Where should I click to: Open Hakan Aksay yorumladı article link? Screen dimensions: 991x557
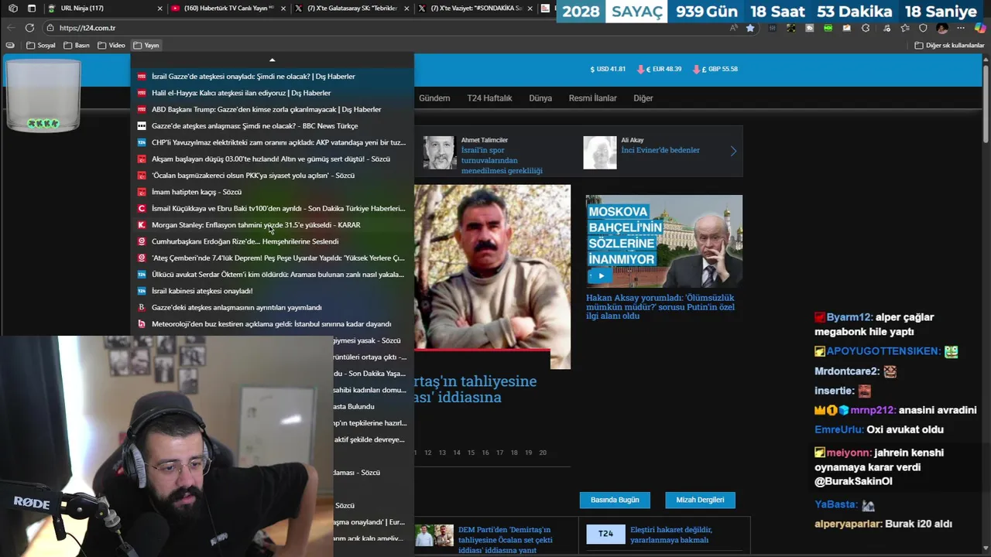tap(660, 306)
